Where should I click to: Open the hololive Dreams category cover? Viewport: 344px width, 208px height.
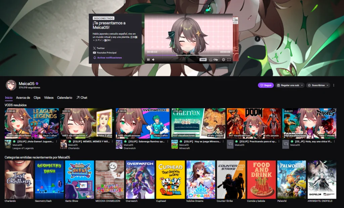pyautogui.click(x=201, y=179)
